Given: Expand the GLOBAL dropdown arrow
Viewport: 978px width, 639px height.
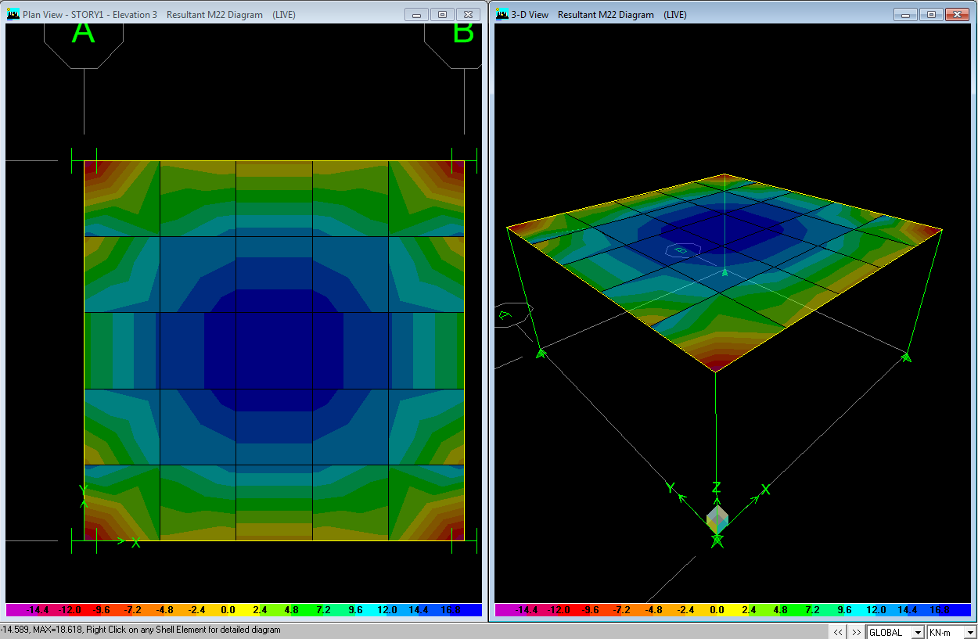Looking at the screenshot, I should (918, 632).
